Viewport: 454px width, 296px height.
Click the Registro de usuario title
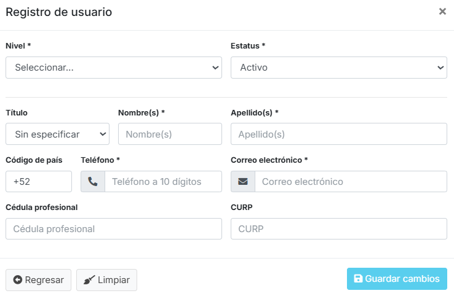[59, 12]
